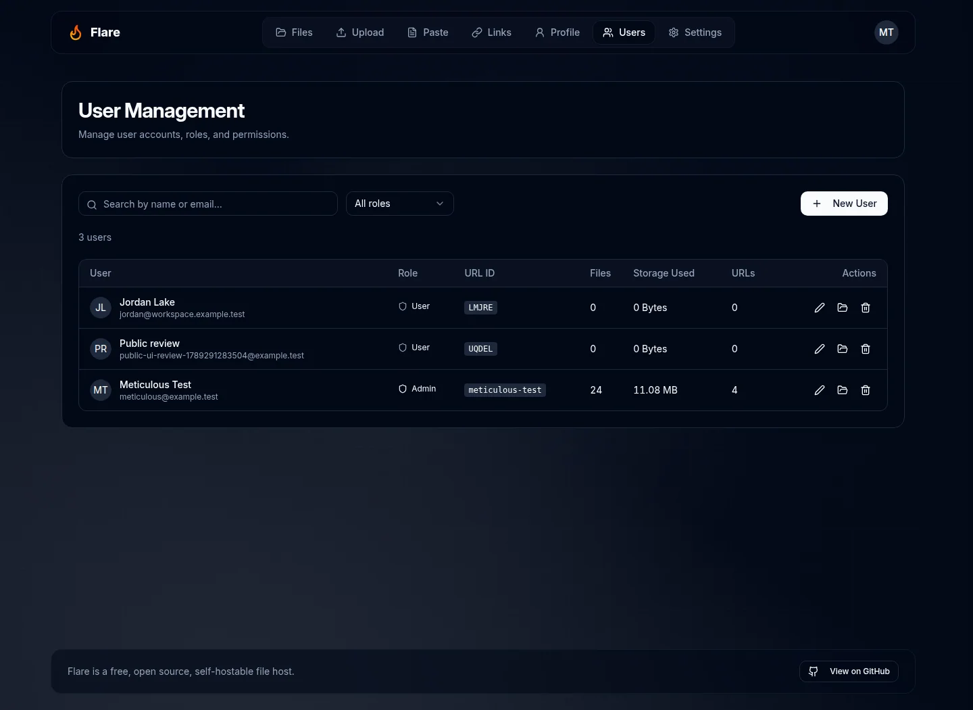This screenshot has width=973, height=710.
Task: Click the PR avatar of Public review
Action: click(101, 349)
